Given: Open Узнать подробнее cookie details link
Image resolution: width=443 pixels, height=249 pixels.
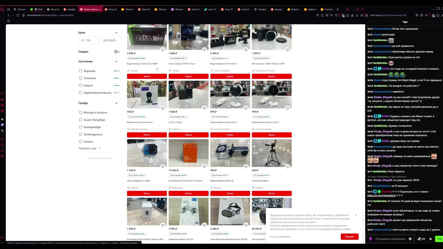Looking at the screenshot, I should click(x=280, y=237).
